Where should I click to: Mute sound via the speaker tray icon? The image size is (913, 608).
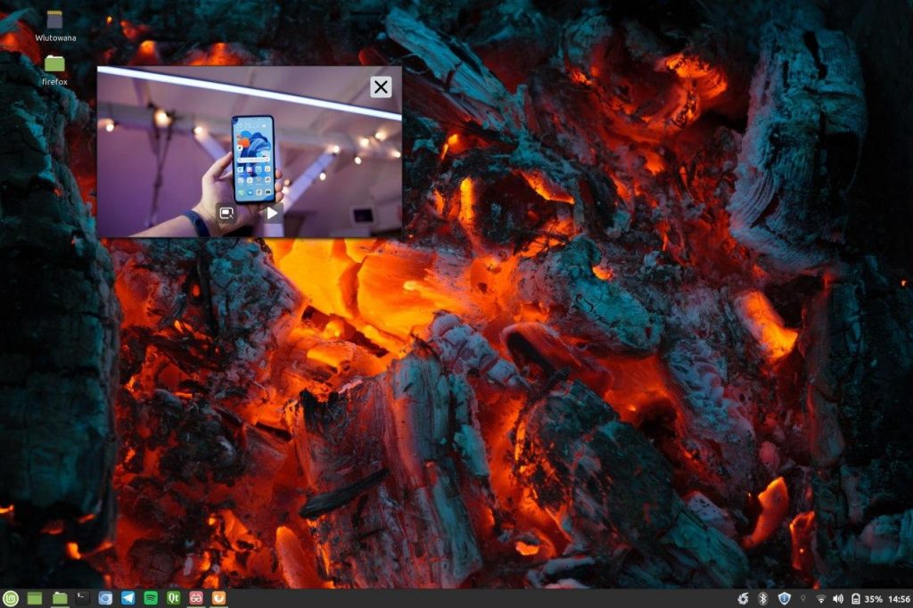[838, 598]
